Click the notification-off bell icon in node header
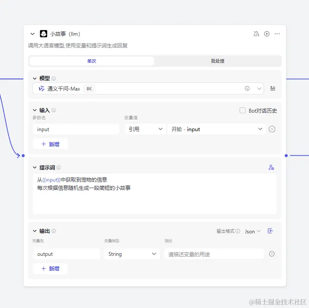Viewport: 309px width, 308px height. coord(256,34)
